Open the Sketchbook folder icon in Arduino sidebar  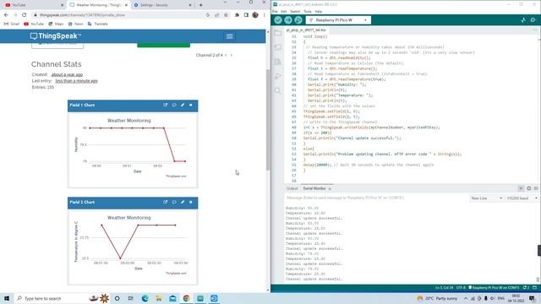click(278, 33)
